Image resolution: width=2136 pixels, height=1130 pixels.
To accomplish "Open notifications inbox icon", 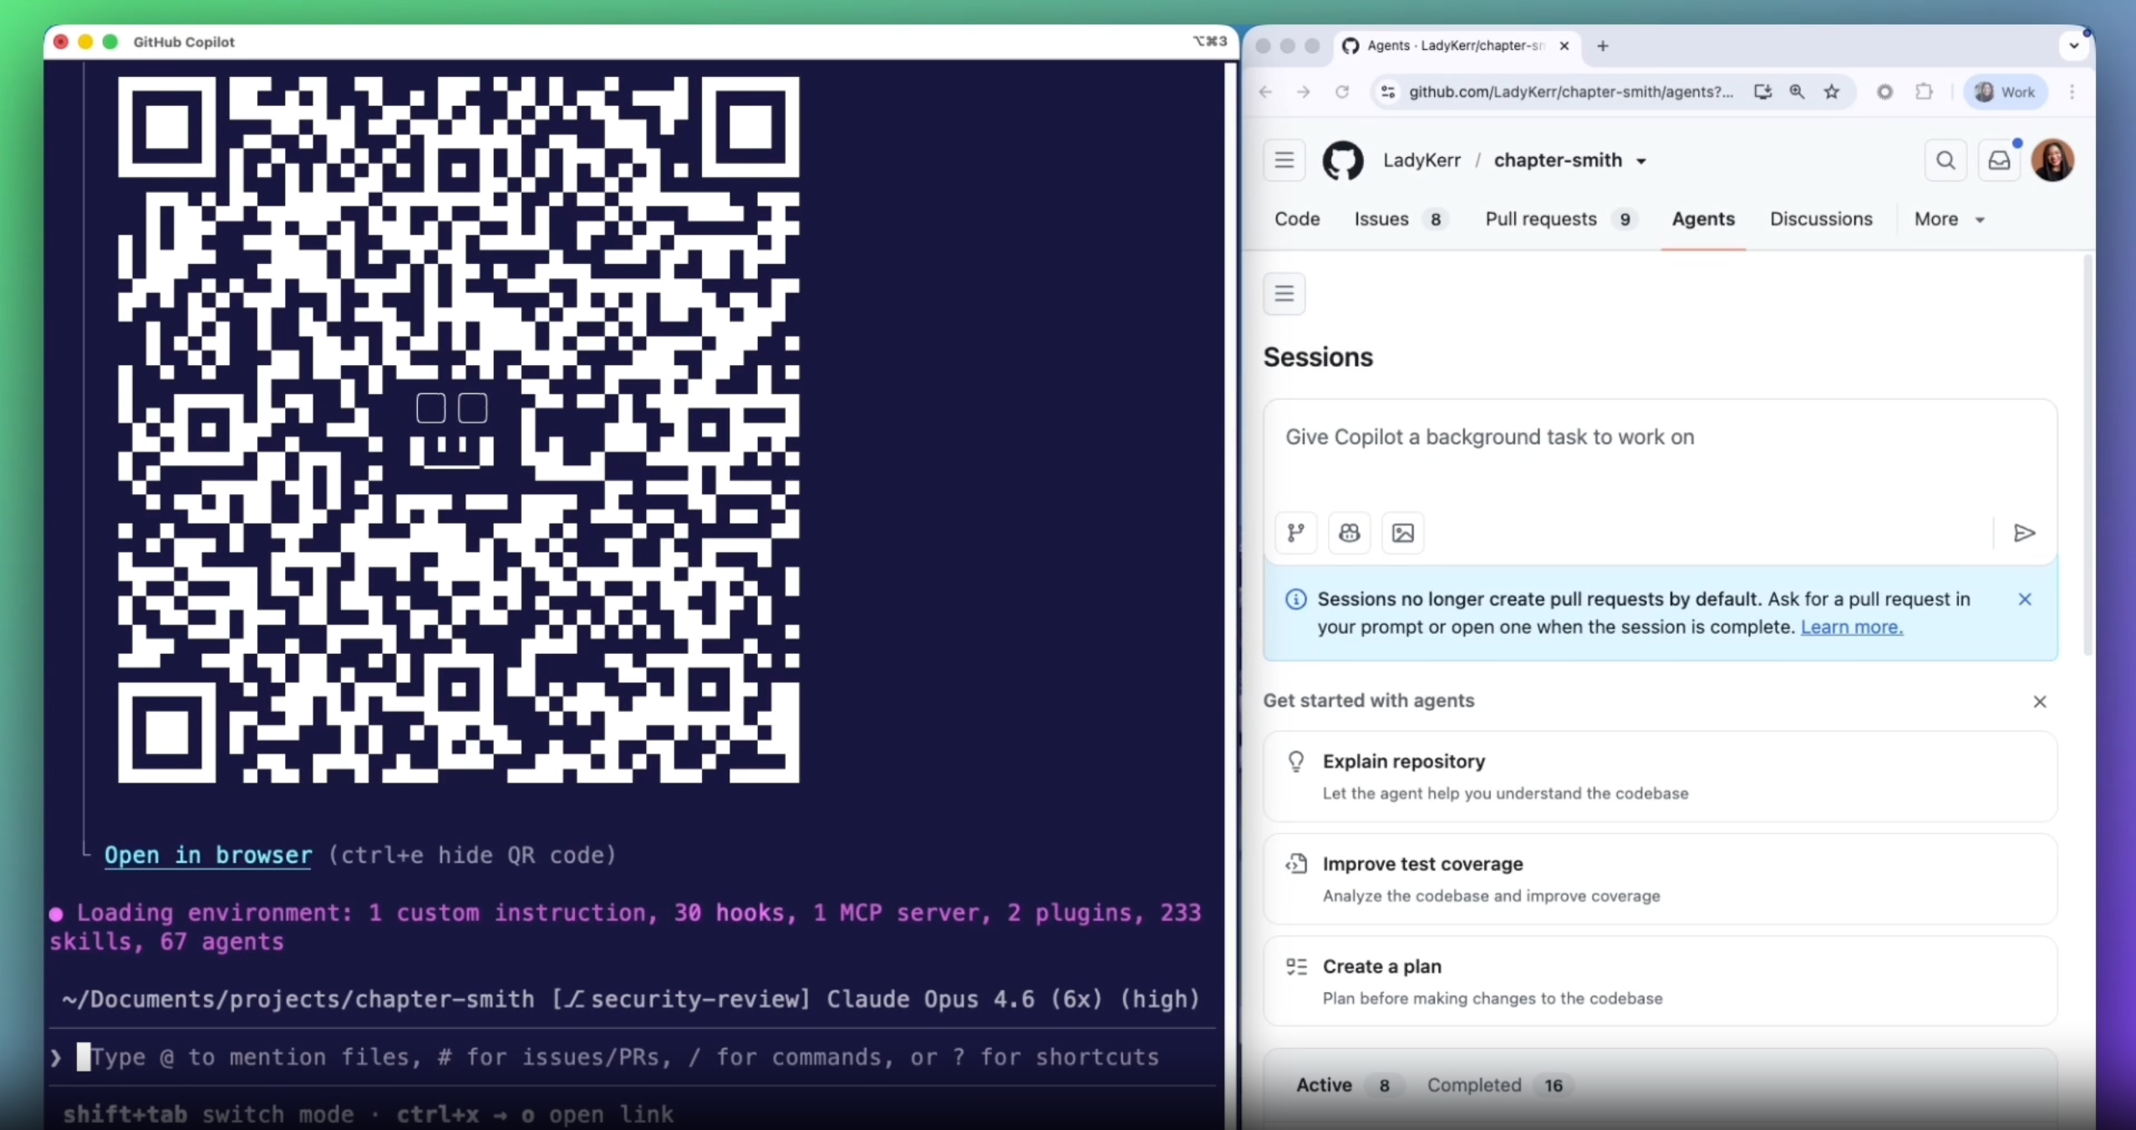I will point(1999,160).
